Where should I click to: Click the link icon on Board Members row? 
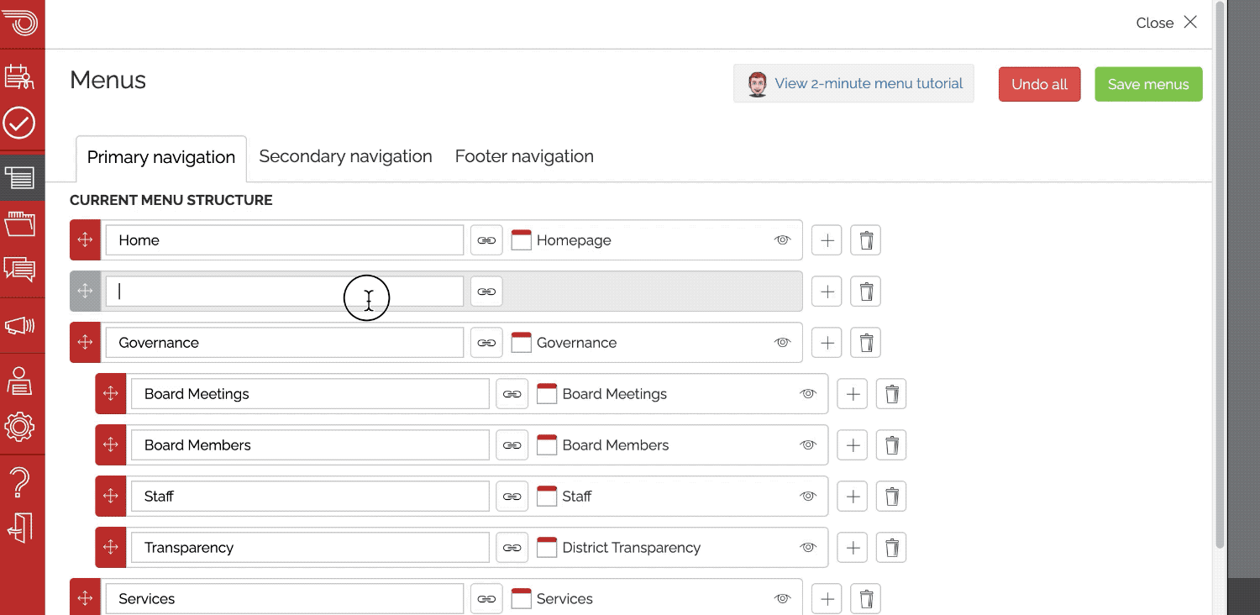coord(512,445)
